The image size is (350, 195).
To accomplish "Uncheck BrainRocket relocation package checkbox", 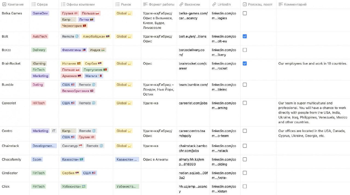I will coord(245,63).
